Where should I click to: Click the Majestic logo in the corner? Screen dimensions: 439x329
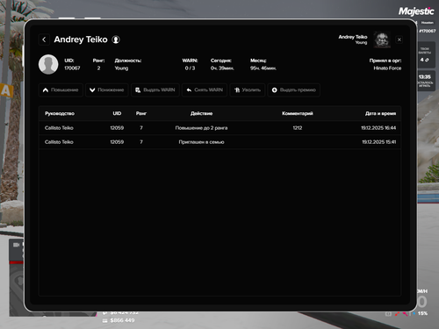[416, 11]
